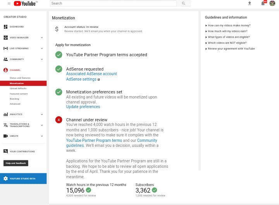This screenshot has height=205, width=279.
Task: Click the Analytics bar chart icon
Action: pos(5,114)
